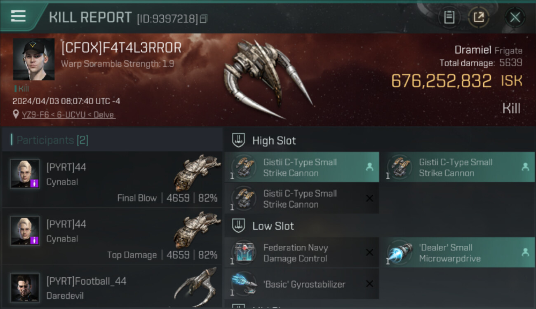This screenshot has height=309, width=536.
Task: Open the Participants [2] tab
Action: 52,140
